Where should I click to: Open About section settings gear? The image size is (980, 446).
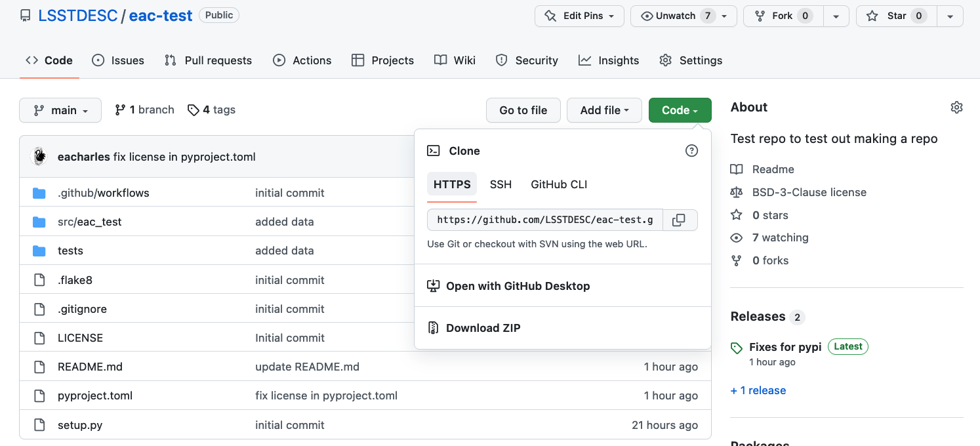pyautogui.click(x=956, y=108)
